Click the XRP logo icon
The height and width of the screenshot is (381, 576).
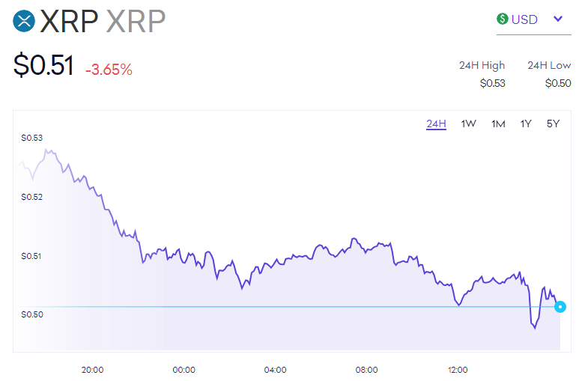coord(25,21)
